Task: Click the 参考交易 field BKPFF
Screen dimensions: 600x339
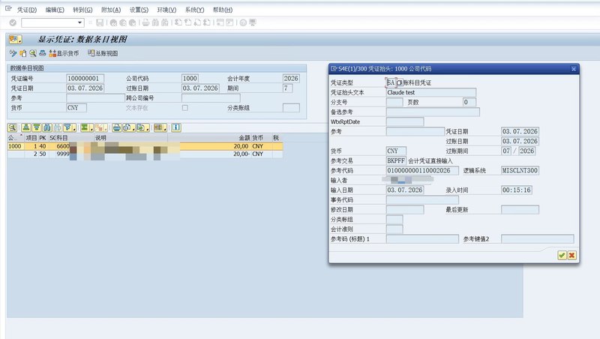Action: coord(396,160)
